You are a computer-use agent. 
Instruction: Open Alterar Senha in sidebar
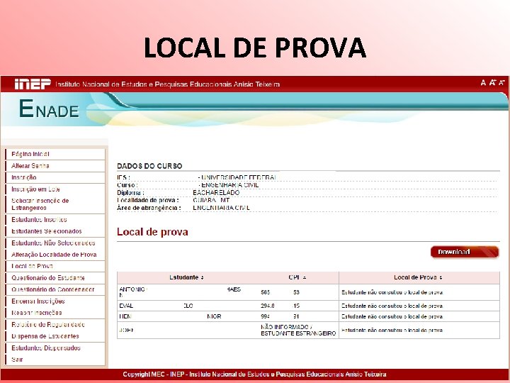click(30, 166)
